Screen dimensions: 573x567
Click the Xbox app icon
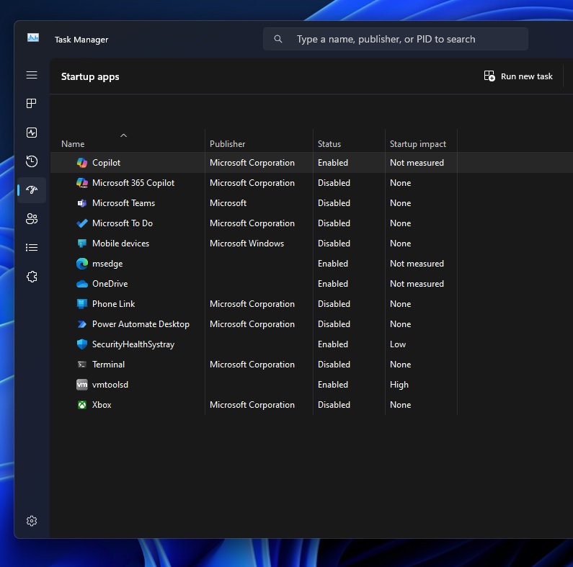point(82,405)
